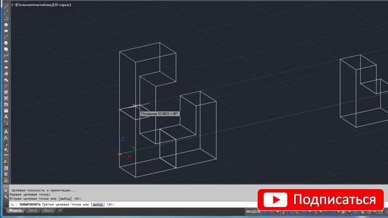Open the Пользовательский вид view menu

[34, 5]
